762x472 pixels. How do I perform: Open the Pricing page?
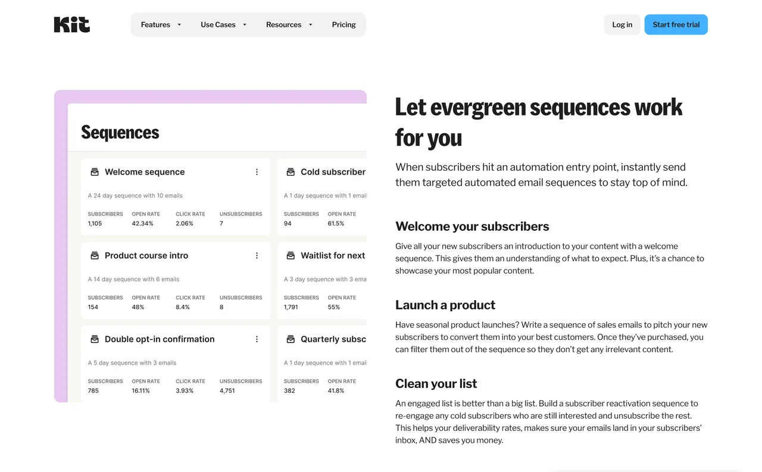tap(343, 24)
